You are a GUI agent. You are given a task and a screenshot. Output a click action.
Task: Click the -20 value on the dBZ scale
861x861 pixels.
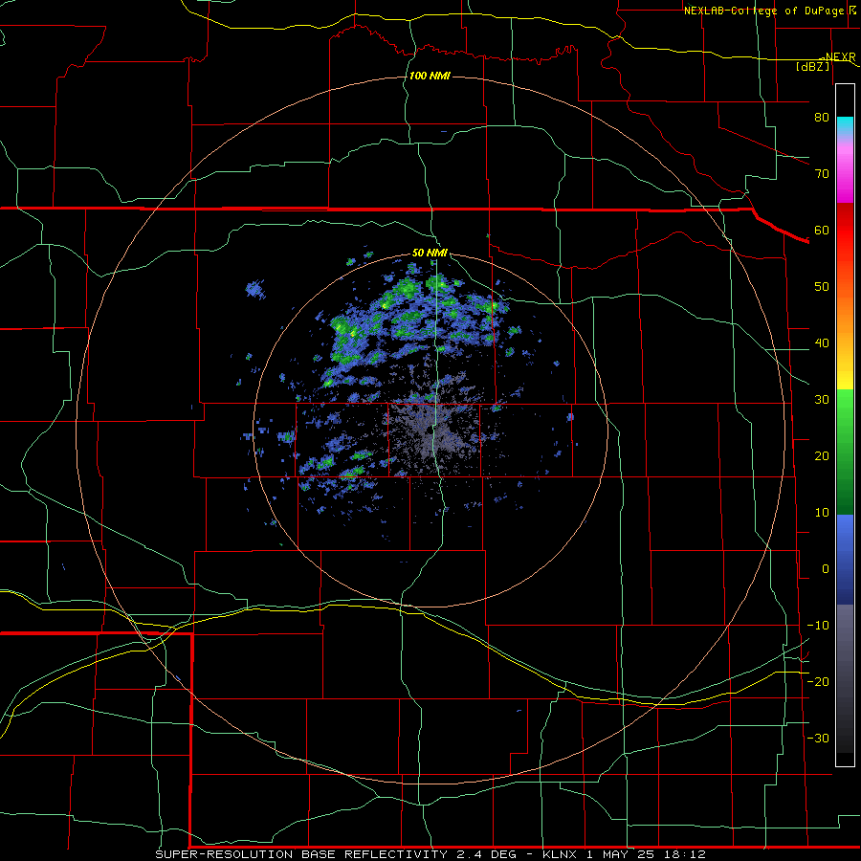pyautogui.click(x=818, y=681)
